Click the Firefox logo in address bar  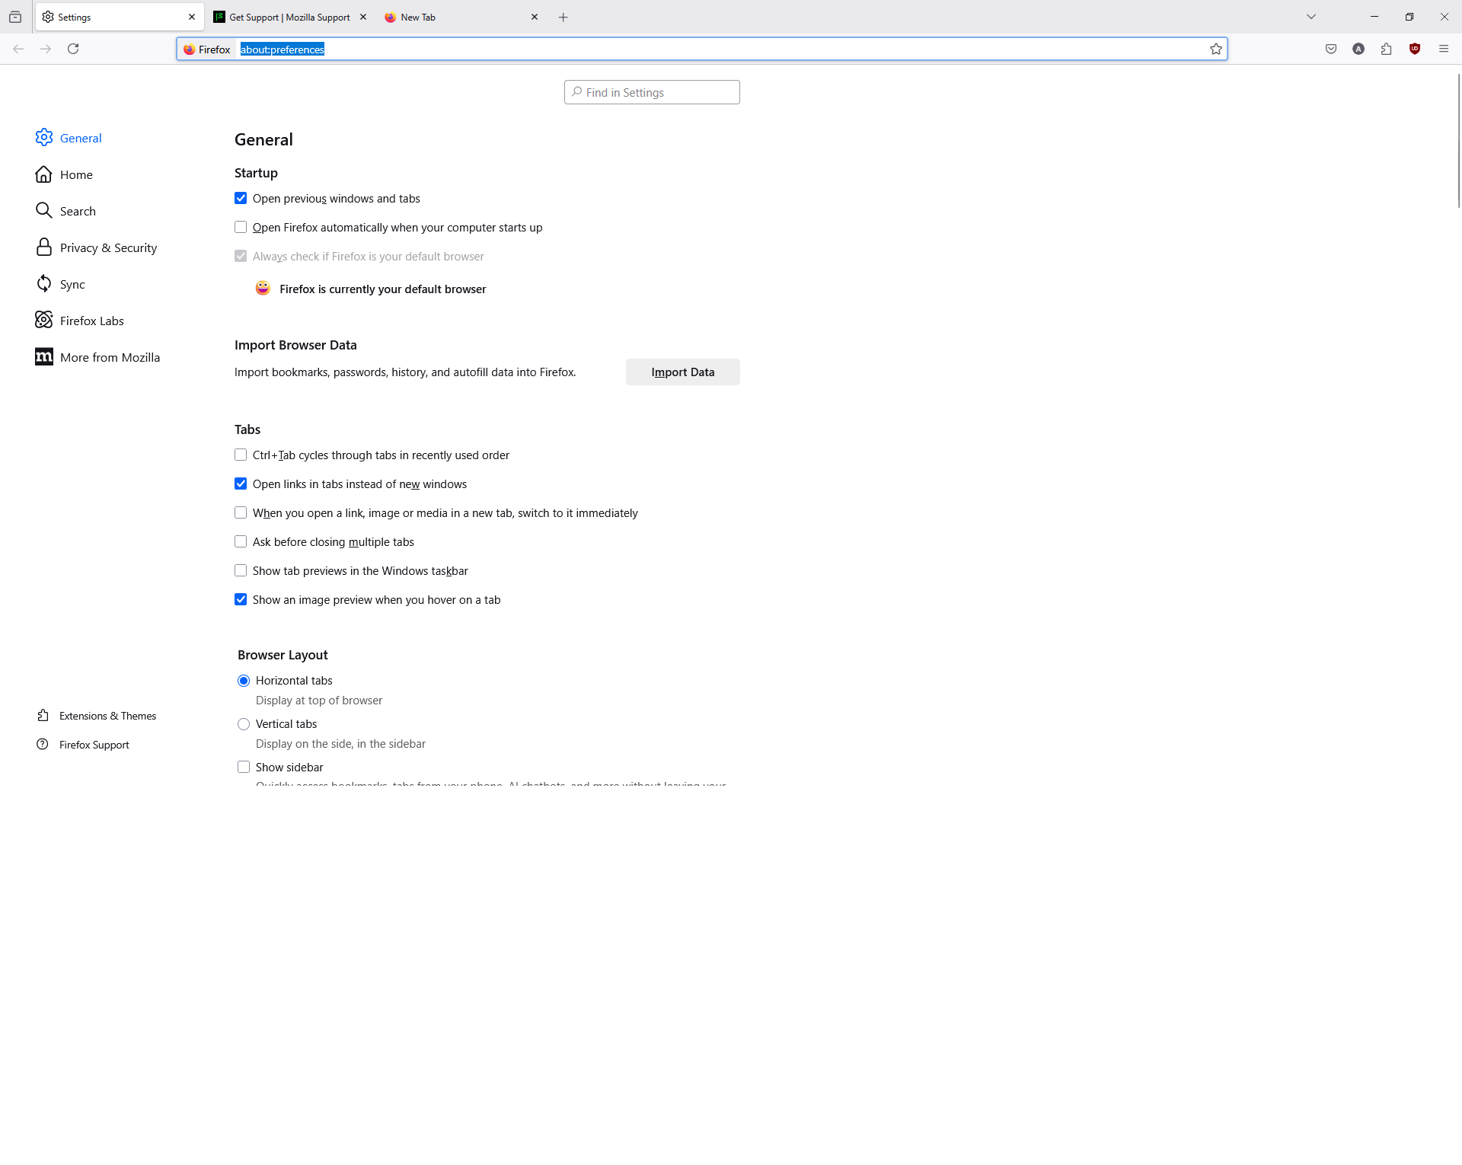click(190, 49)
